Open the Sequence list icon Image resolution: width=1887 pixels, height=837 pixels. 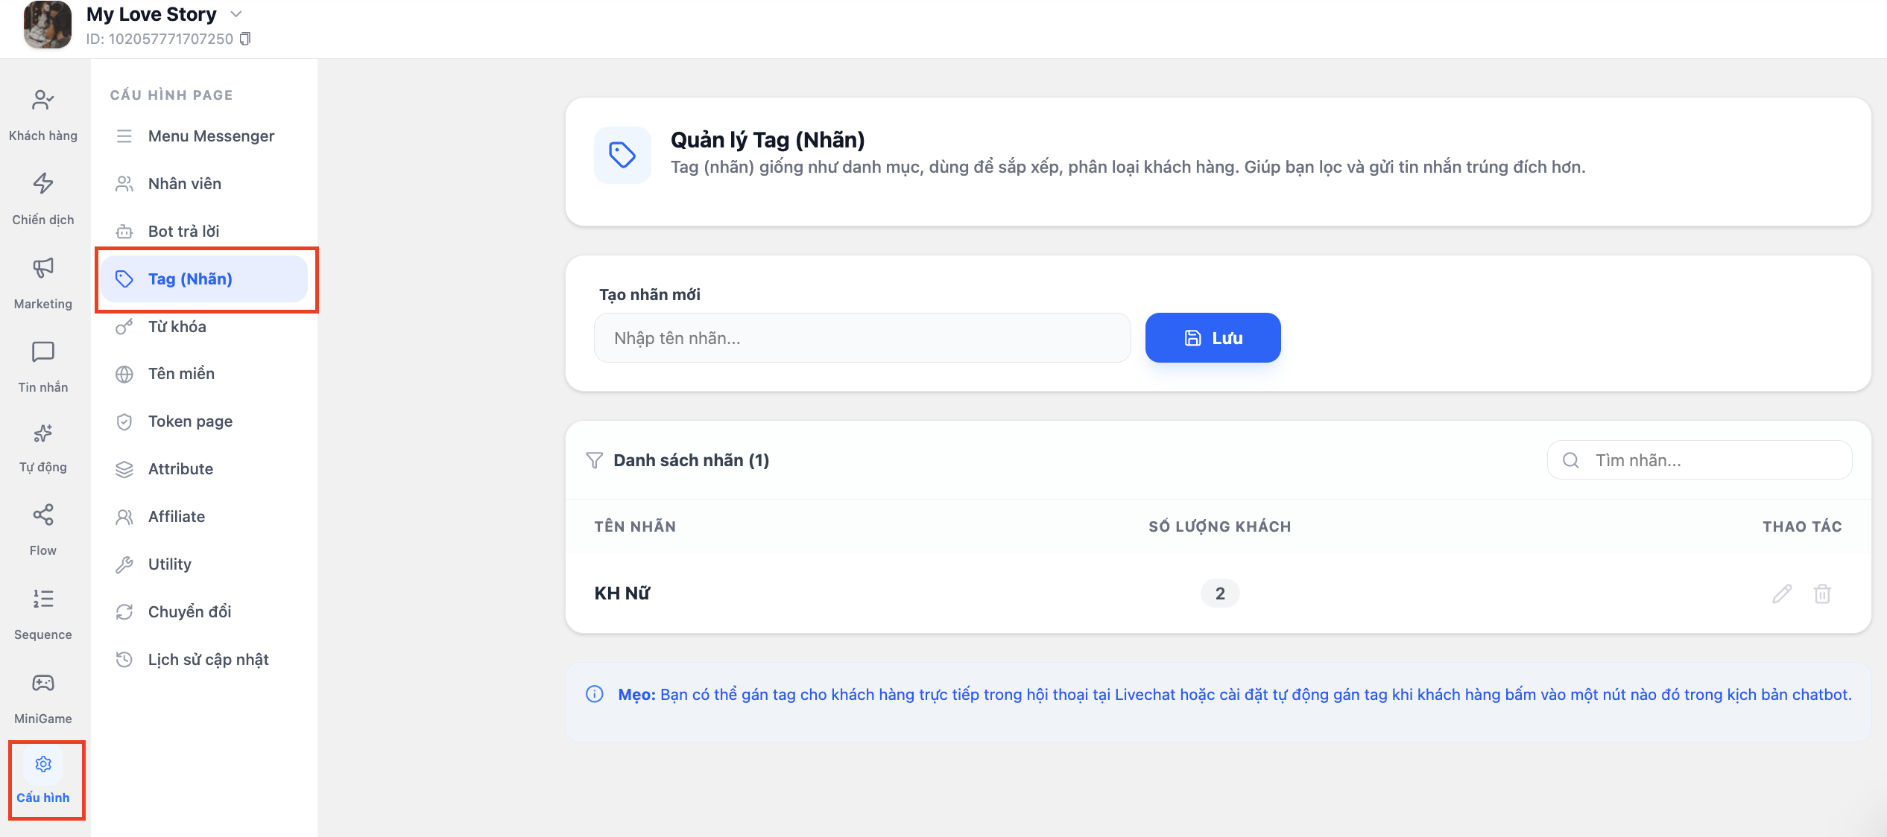pyautogui.click(x=43, y=599)
